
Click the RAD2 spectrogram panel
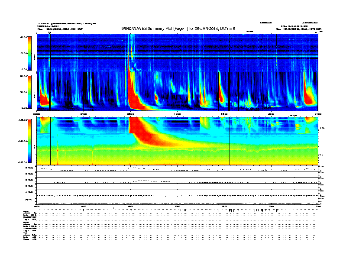click(177, 53)
